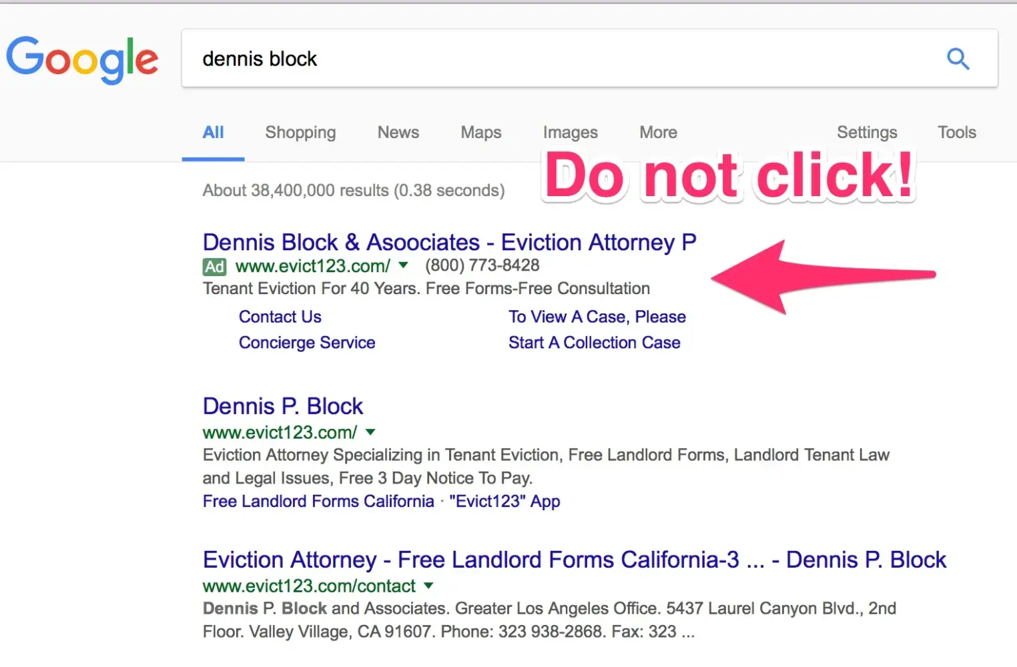Click the "Evict123" App link

[x=504, y=502]
